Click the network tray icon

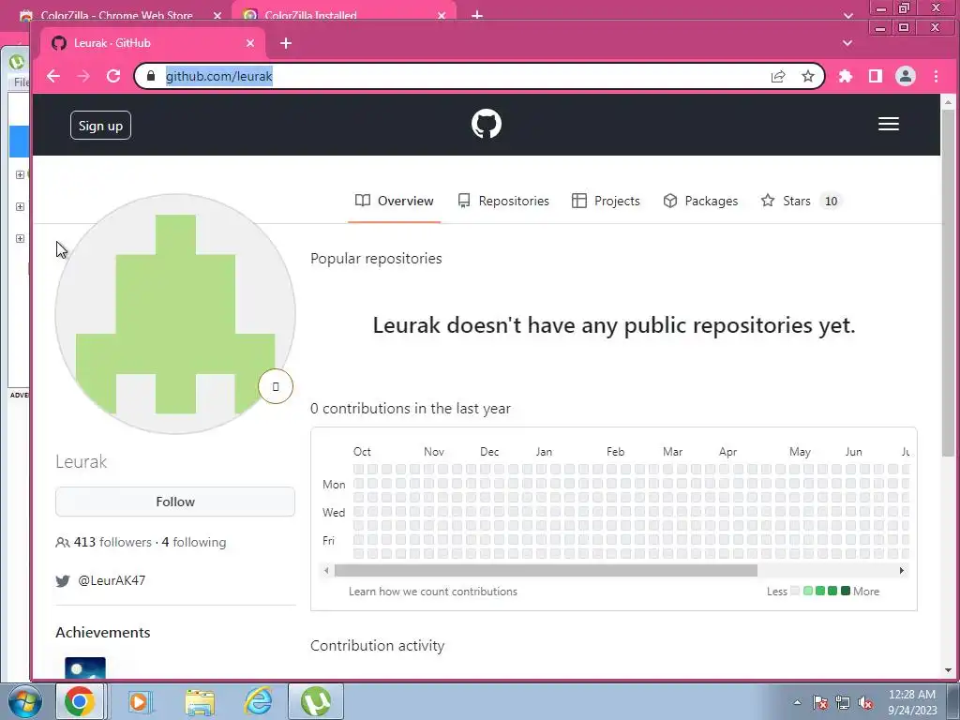point(843,703)
